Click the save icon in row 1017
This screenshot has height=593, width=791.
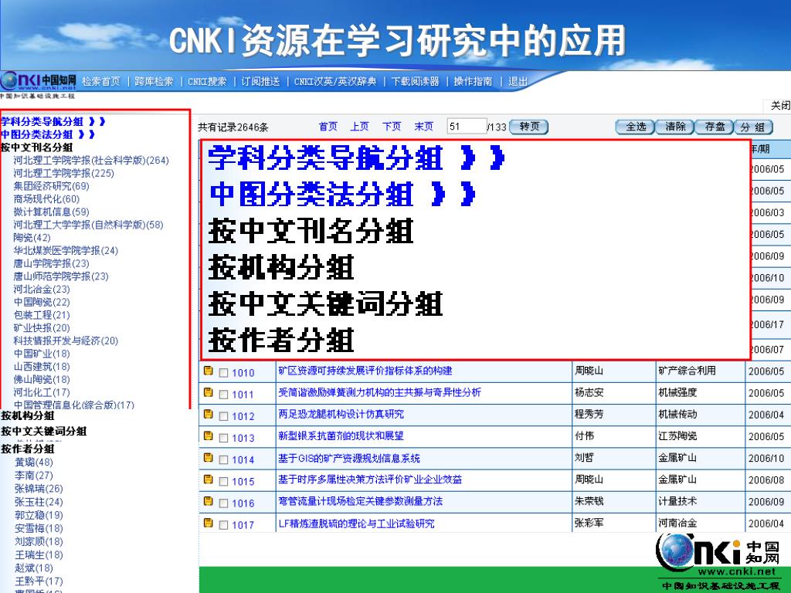point(208,523)
